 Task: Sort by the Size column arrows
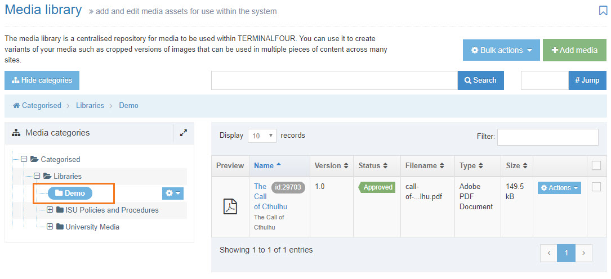tap(525, 166)
